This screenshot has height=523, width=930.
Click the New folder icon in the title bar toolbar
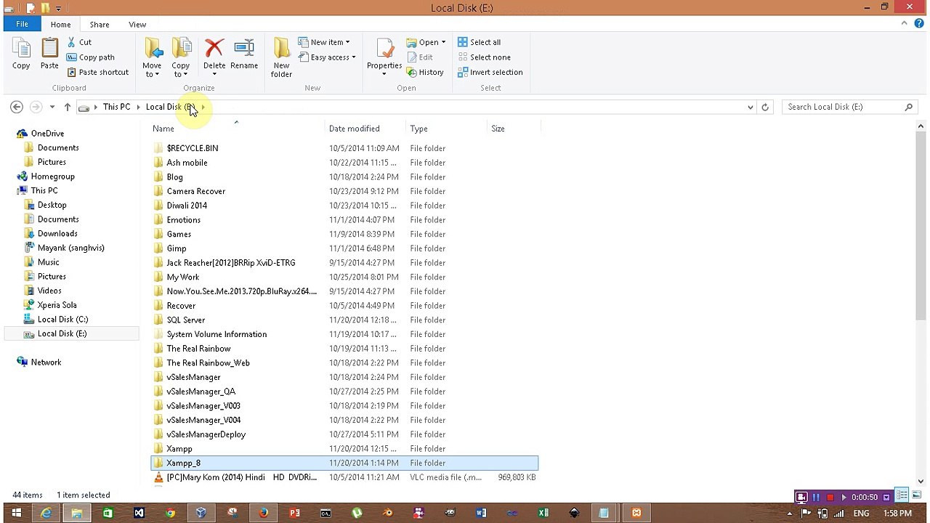point(45,8)
